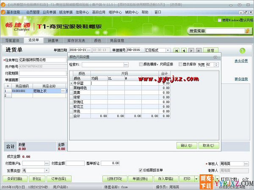
Task: Tick 颜色横排，尺码竖排 checkbox
Action: 141,64
